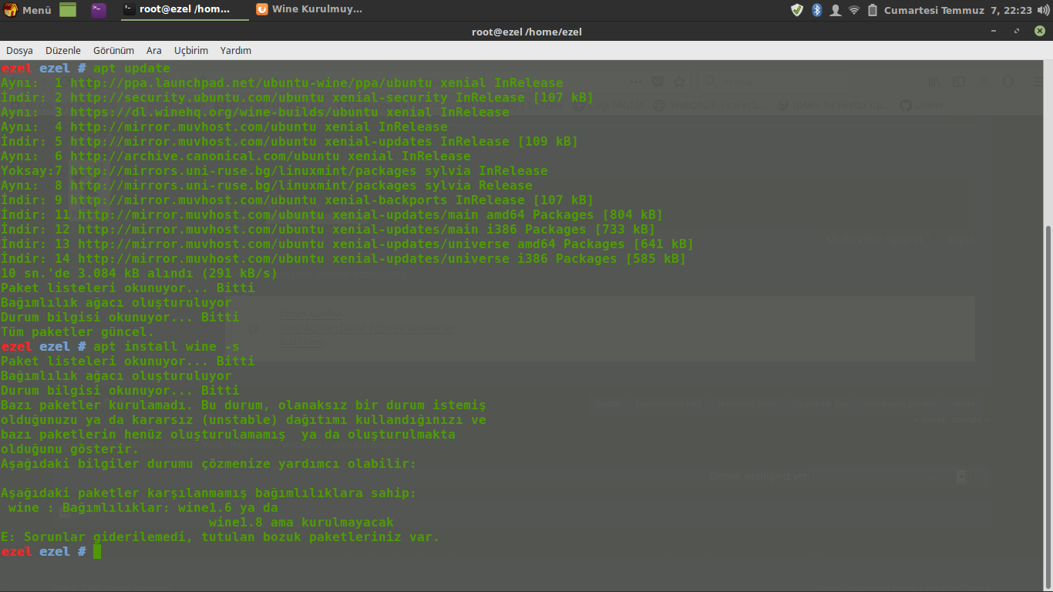The image size is (1053, 592).
Task: Click the 'apt install wine -s' command text
Action: 166,347
